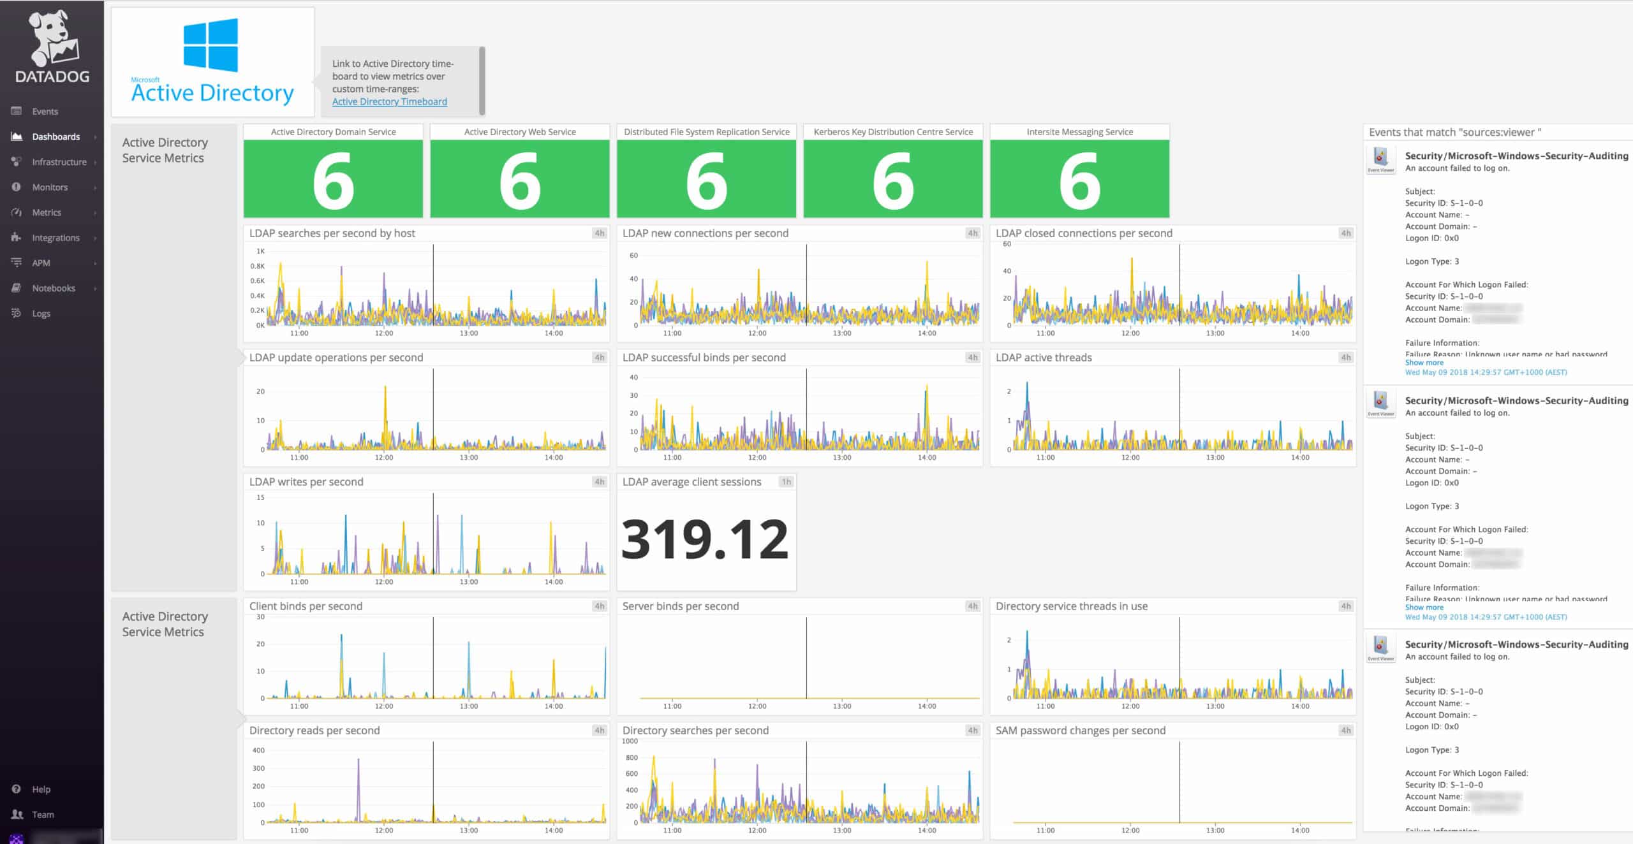This screenshot has width=1633, height=844.
Task: Click the Metrics sidebar icon
Action: coord(17,212)
